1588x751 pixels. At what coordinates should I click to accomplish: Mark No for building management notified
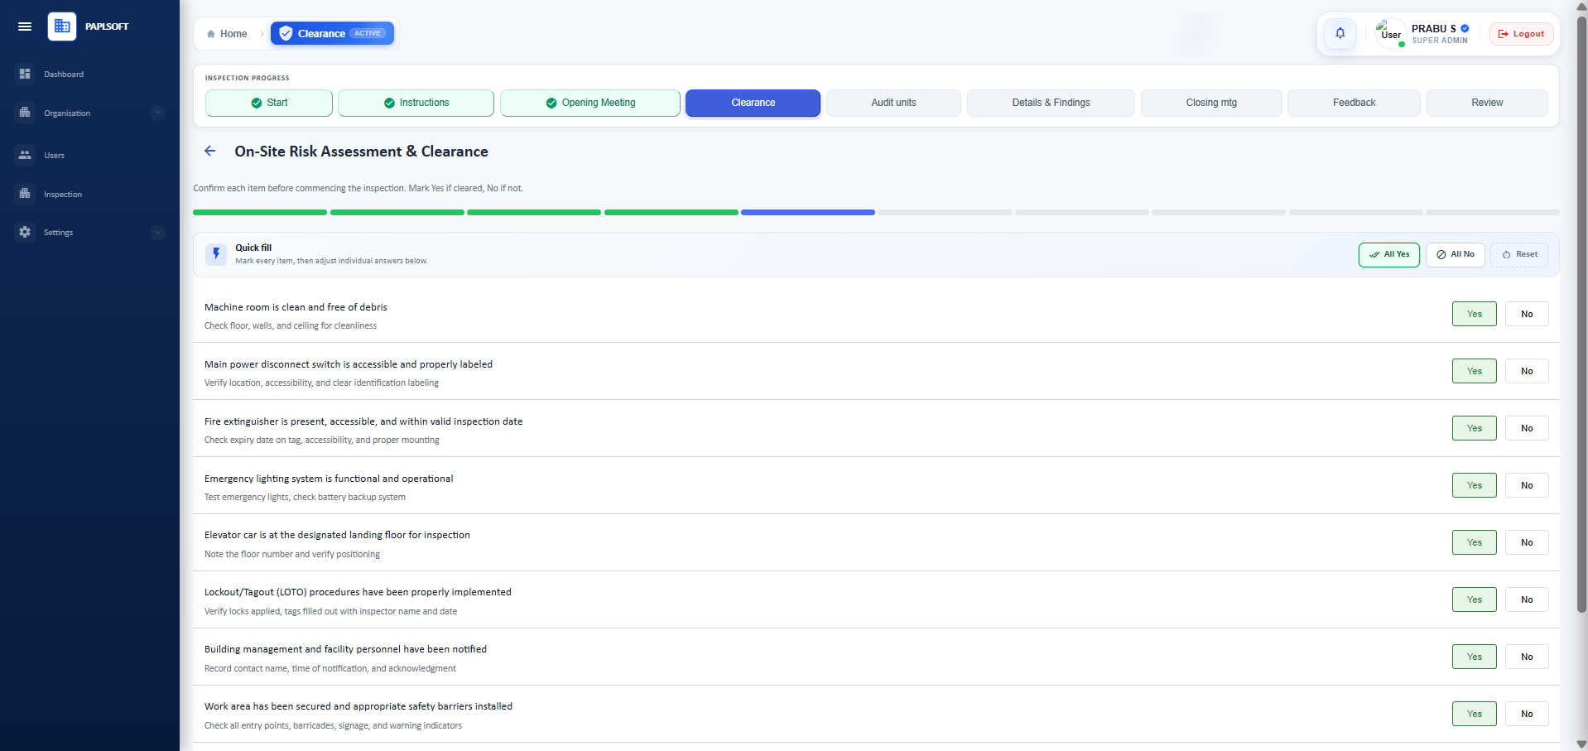point(1527,657)
